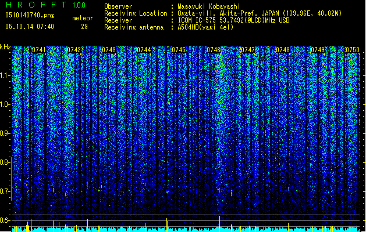Click the ICOM IC-575 receiver text
This screenshot has width=366, height=232.
233,20
